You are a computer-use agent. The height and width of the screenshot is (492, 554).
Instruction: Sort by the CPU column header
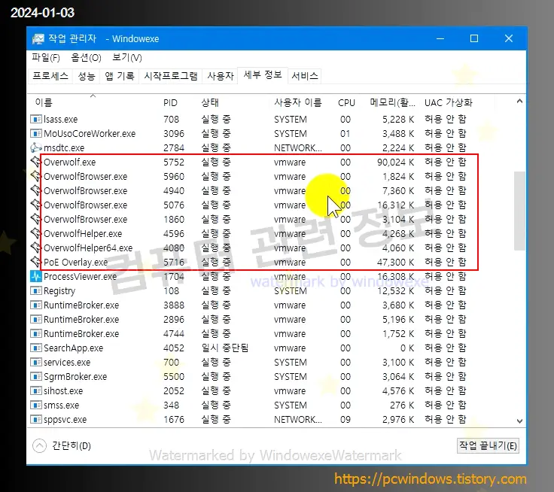(x=346, y=103)
